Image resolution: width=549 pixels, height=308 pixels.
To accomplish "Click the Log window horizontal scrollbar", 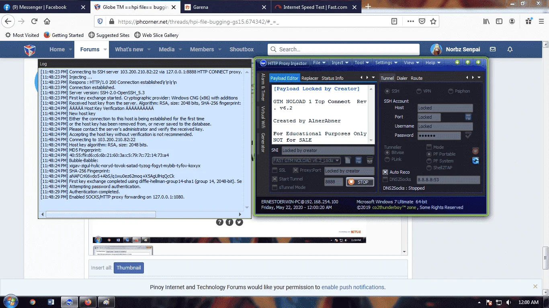I will point(101,215).
